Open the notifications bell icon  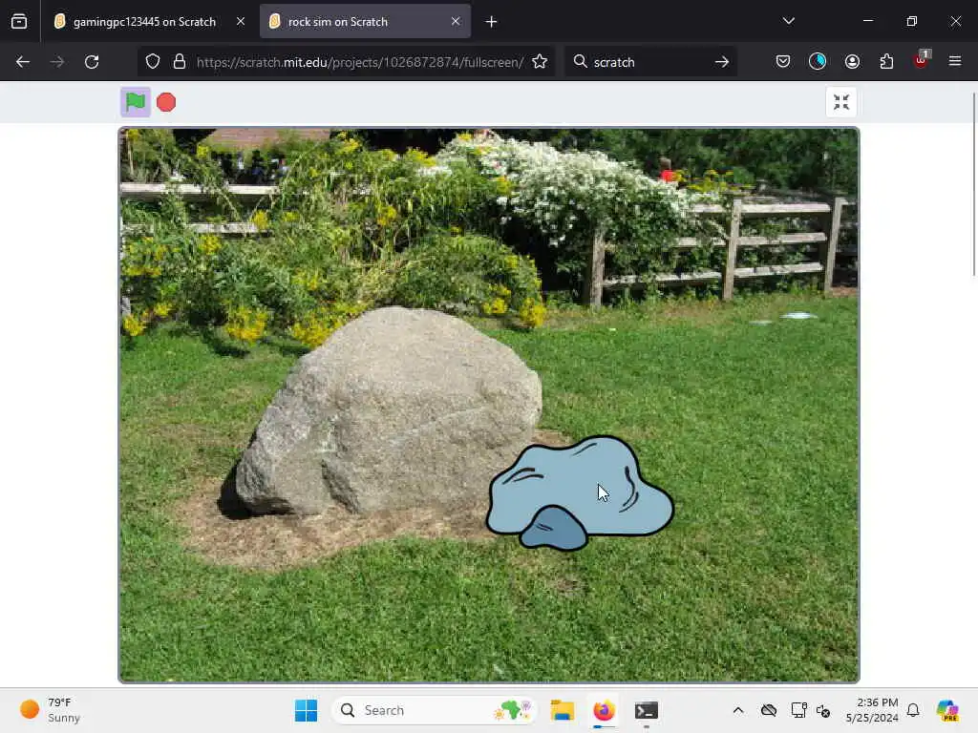pyautogui.click(x=913, y=710)
